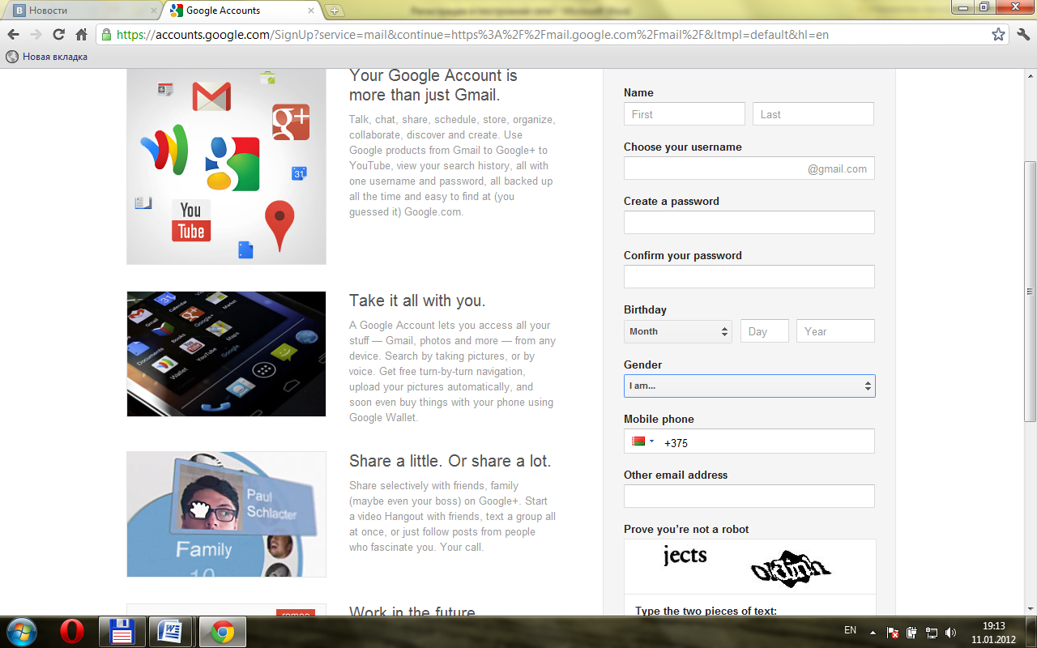Click the green padlock security icon
Image resolution: width=1037 pixels, height=648 pixels.
106,35
